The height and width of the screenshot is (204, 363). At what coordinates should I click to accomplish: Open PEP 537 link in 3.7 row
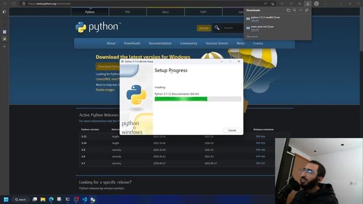260,163
